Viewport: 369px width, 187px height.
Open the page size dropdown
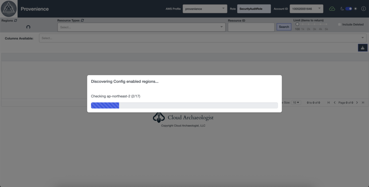coord(296,103)
